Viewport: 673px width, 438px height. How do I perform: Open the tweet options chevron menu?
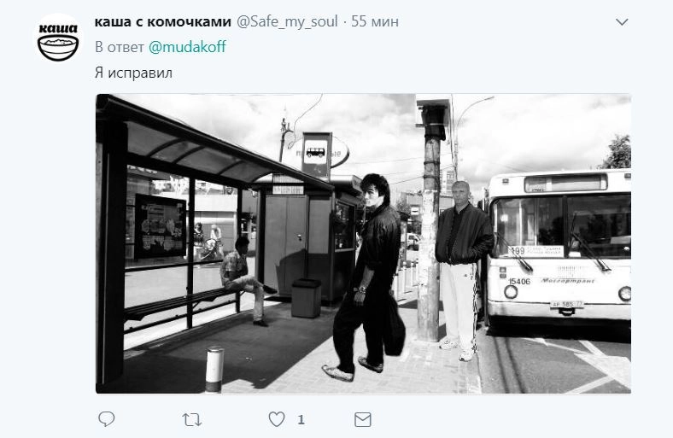pyautogui.click(x=622, y=22)
